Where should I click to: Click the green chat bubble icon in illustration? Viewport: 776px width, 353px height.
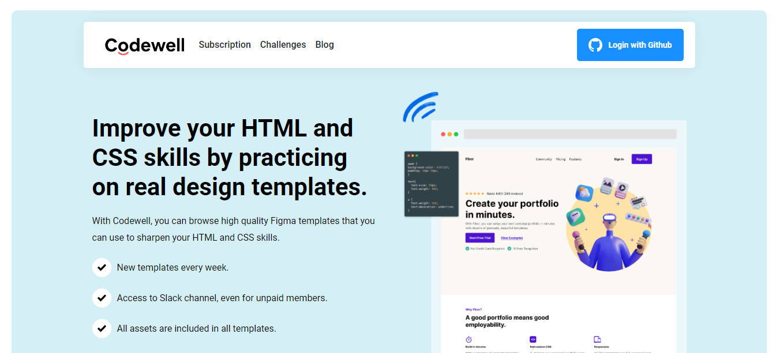(576, 217)
